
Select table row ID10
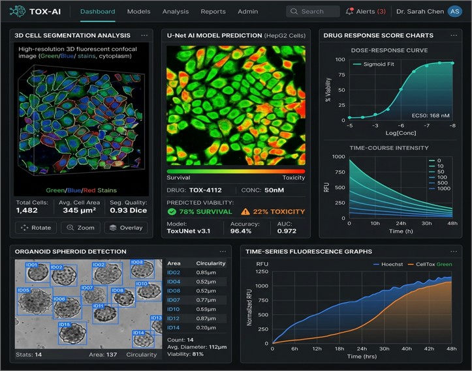coord(197,309)
